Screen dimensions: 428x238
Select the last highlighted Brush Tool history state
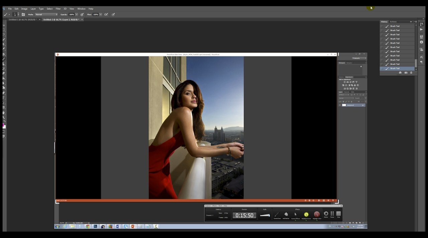tap(397, 68)
